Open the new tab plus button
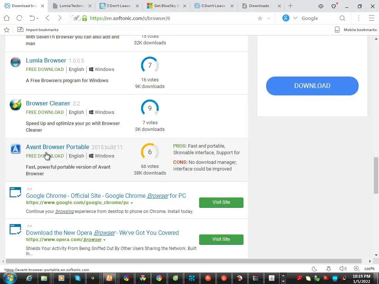The height and width of the screenshot is (284, 379). click(290, 6)
